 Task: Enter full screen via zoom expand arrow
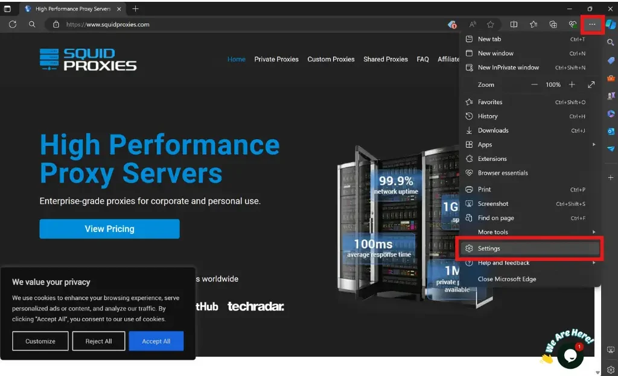tap(591, 84)
